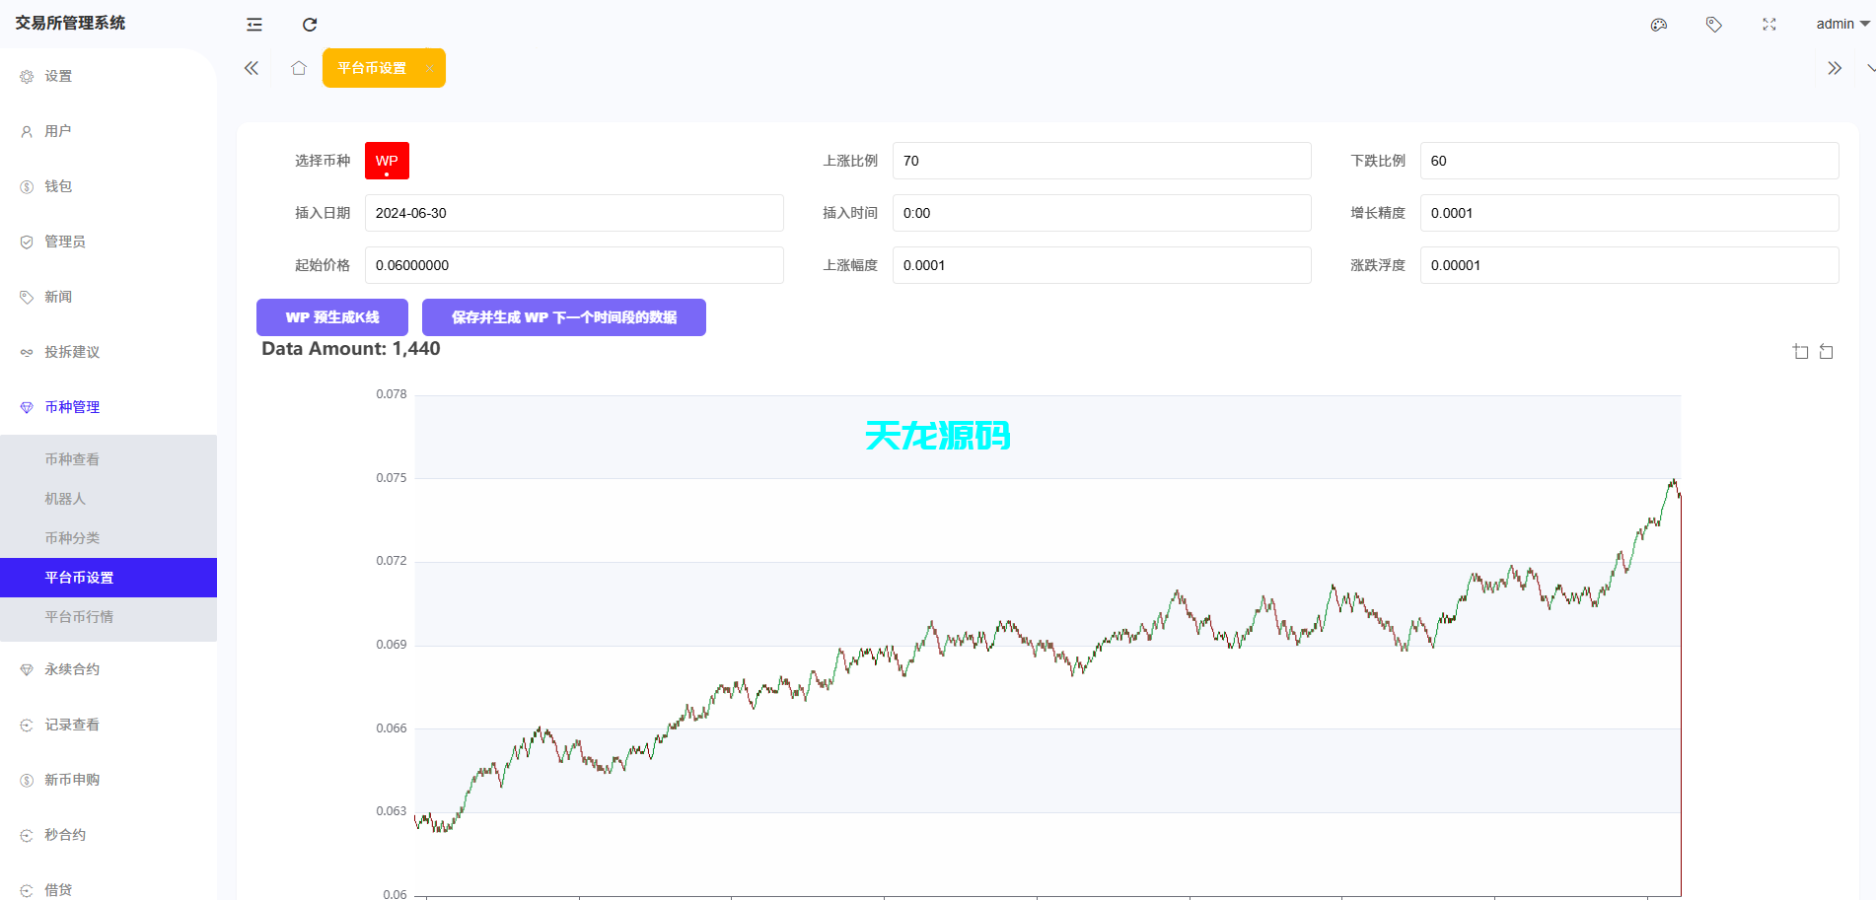This screenshot has height=900, width=1876.
Task: Click the Data Amount: 1,440 text
Action: click(351, 348)
